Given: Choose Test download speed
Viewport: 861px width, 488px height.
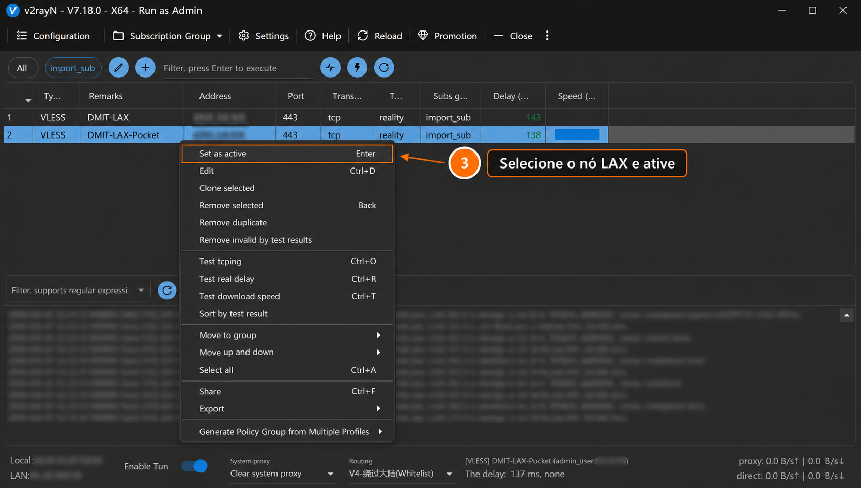Looking at the screenshot, I should pos(287,296).
